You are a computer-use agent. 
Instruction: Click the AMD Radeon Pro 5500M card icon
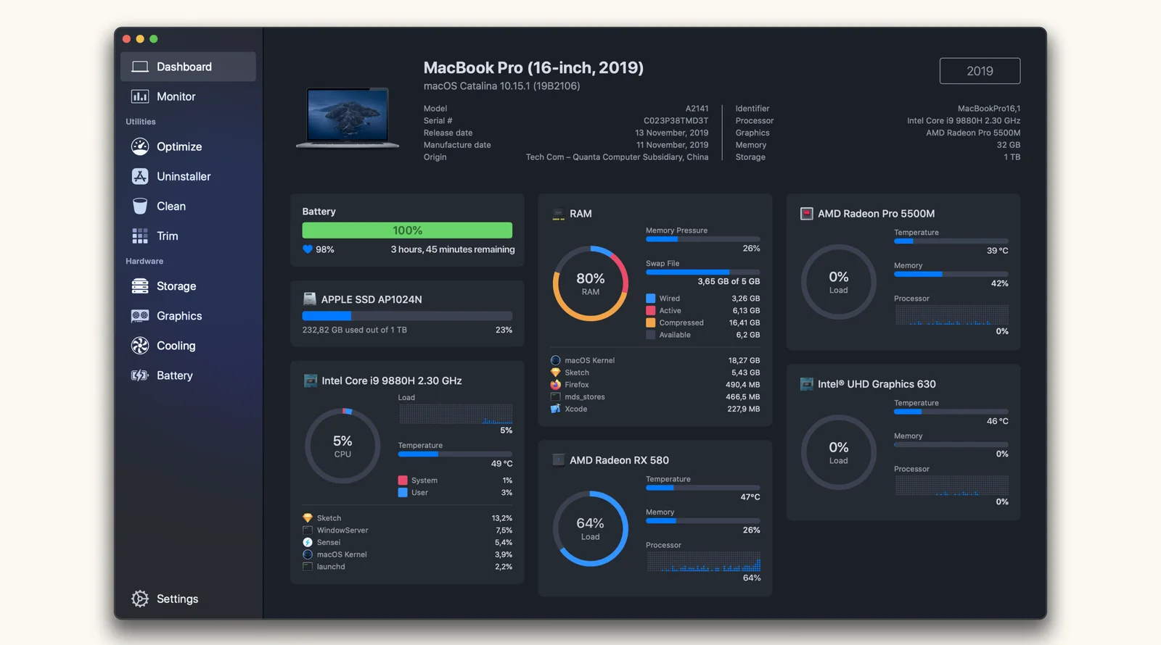point(806,214)
